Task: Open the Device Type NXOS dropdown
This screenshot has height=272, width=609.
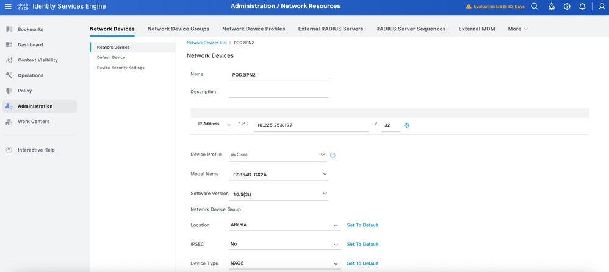Action: (x=285, y=263)
